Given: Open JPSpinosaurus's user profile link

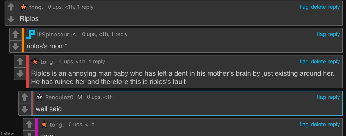Looking at the screenshot, I should [56, 35].
